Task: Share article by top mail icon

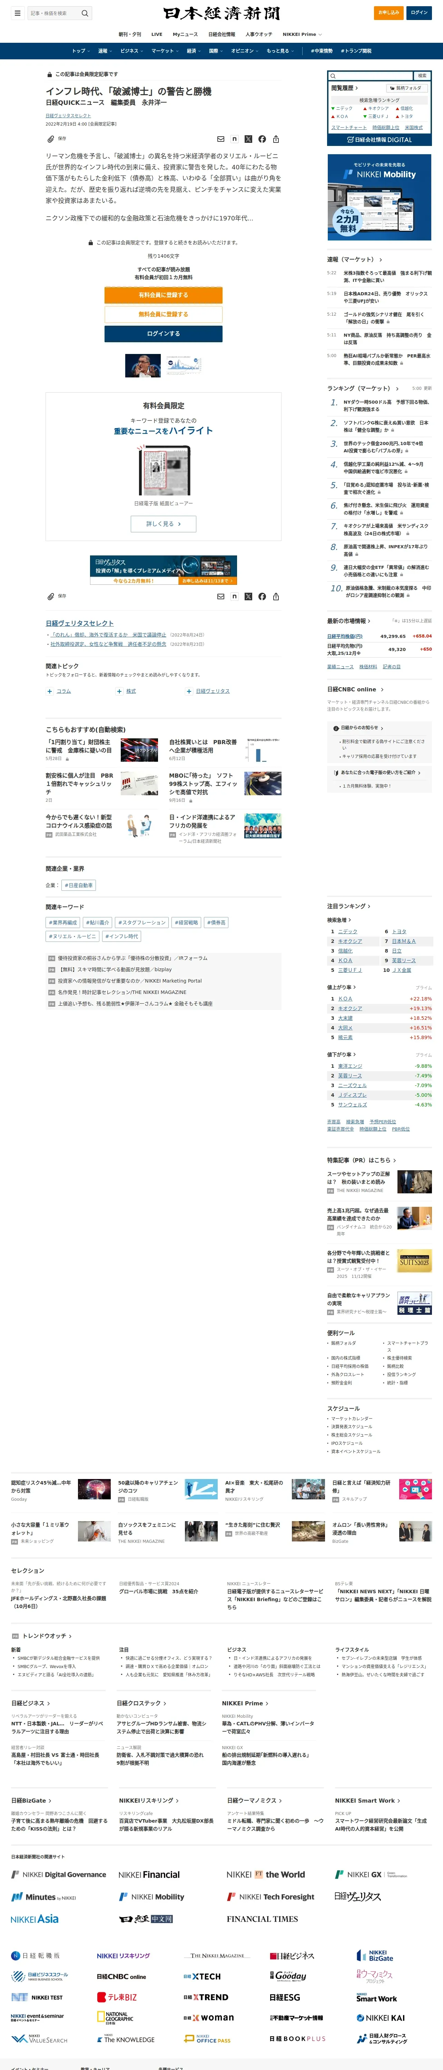Action: [x=221, y=139]
